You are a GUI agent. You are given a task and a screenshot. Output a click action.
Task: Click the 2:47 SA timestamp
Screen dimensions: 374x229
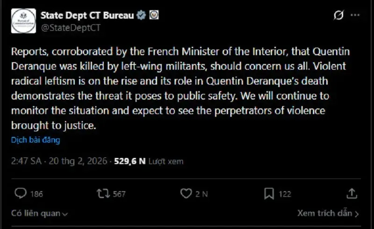point(27,162)
